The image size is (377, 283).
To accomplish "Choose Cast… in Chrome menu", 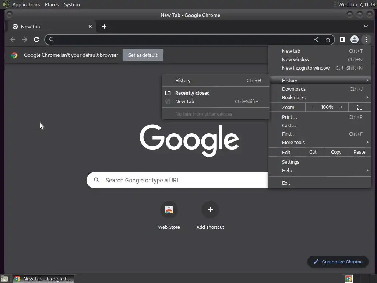I will click(320, 125).
